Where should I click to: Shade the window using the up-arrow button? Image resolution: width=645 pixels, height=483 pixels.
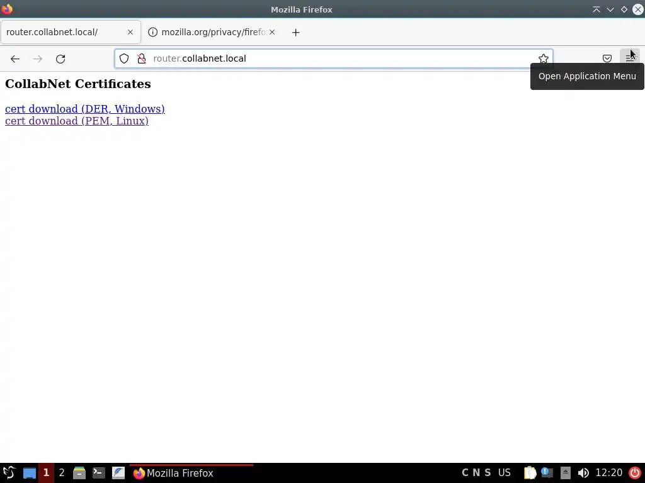pyautogui.click(x=596, y=9)
